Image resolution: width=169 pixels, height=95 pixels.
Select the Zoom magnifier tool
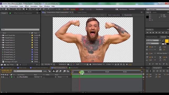pyautogui.click(x=9, y=9)
